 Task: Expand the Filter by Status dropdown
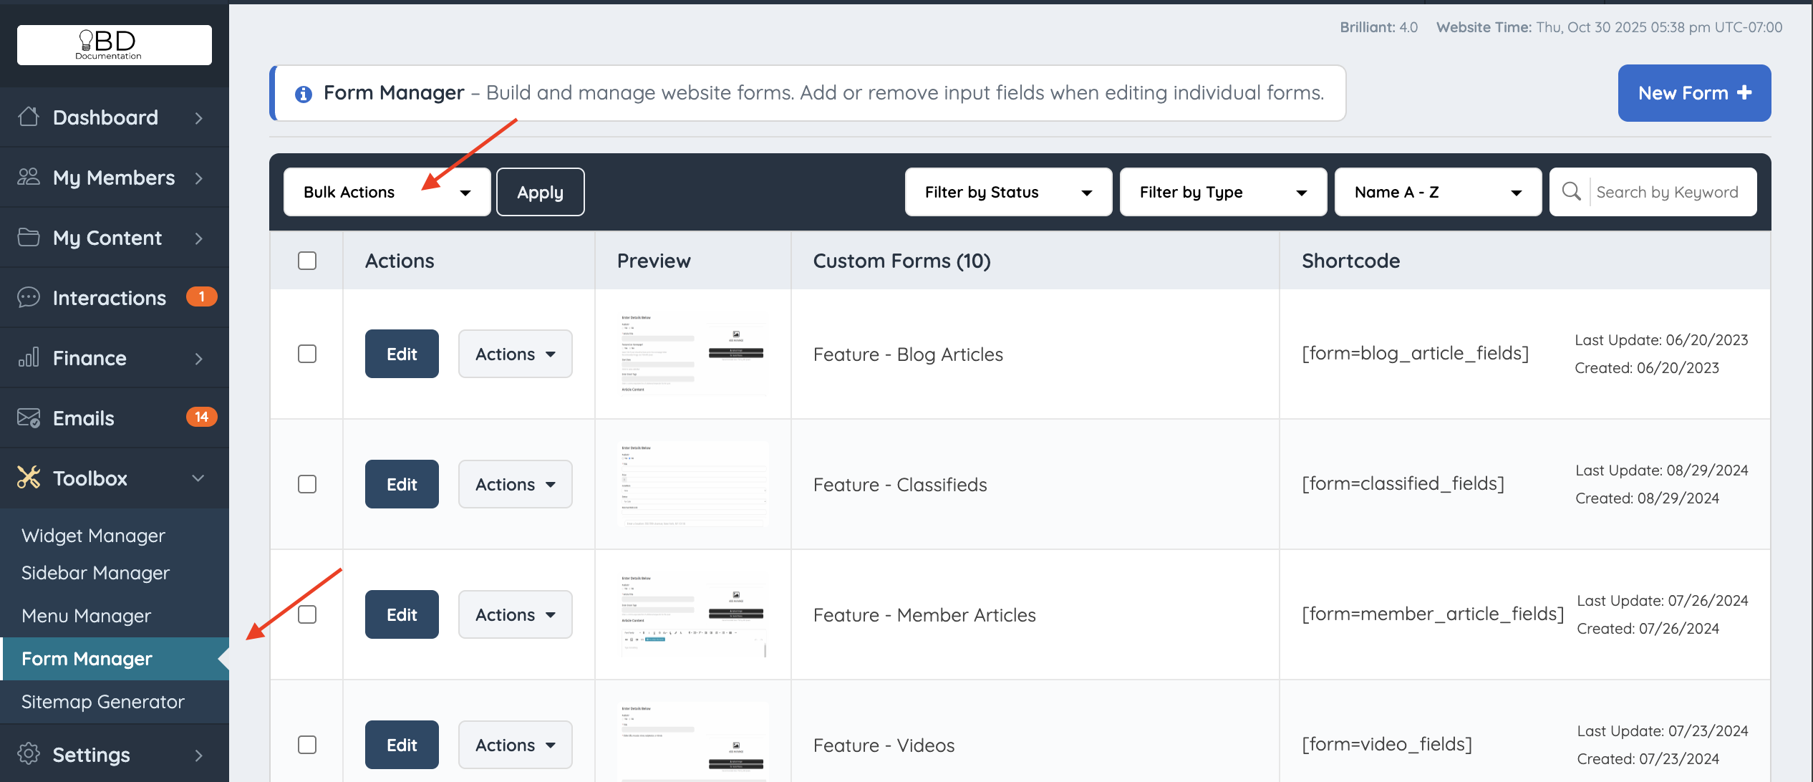tap(1007, 192)
